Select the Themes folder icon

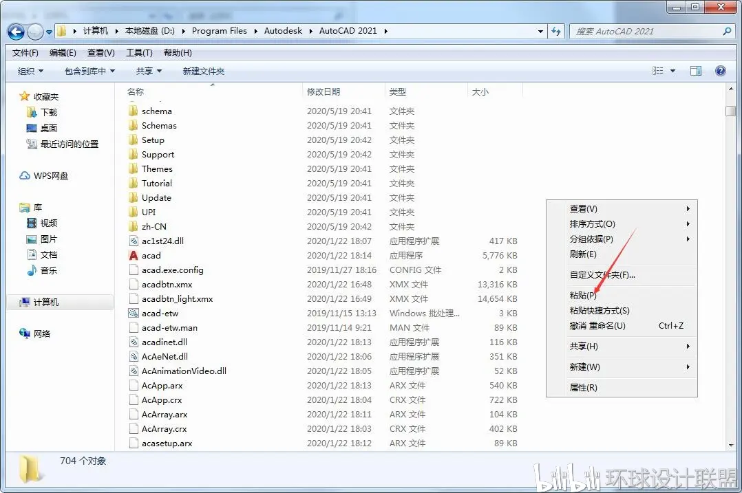(134, 168)
